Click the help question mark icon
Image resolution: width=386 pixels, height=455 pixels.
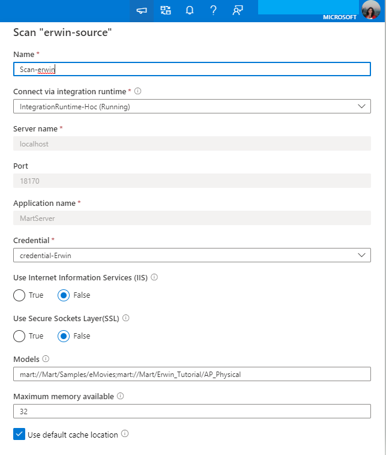213,11
